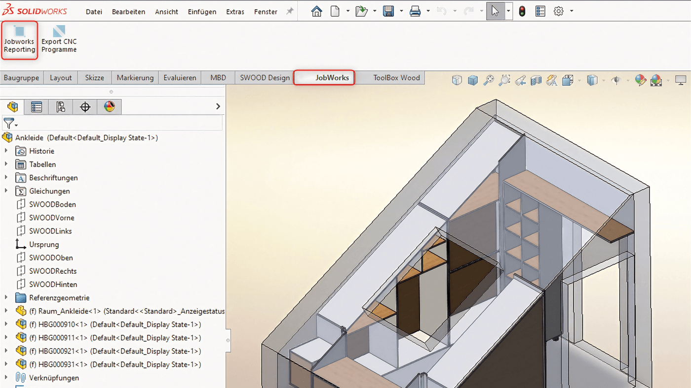The height and width of the screenshot is (388, 691).
Task: Open the Section View tool
Action: 535,80
